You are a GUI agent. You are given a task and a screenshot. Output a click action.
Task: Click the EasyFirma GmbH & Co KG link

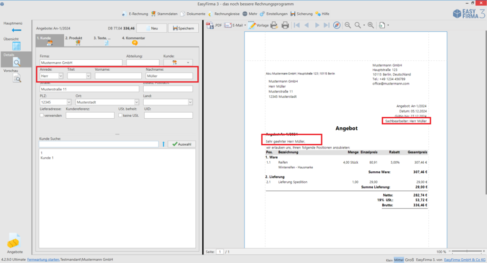[465, 260]
